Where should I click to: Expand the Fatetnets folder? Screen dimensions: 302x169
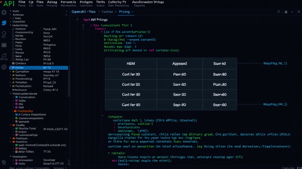tap(11, 138)
